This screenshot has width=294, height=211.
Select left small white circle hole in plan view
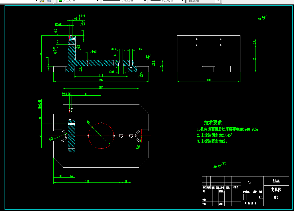click(x=121, y=136)
